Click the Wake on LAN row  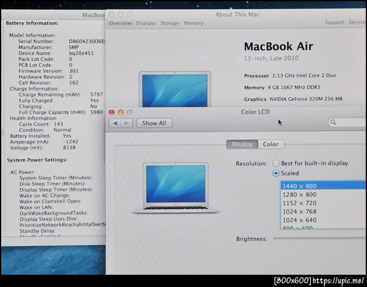36,207
